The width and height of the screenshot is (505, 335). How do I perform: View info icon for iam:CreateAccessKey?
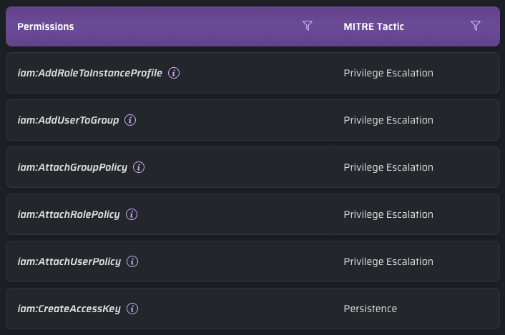(x=132, y=309)
